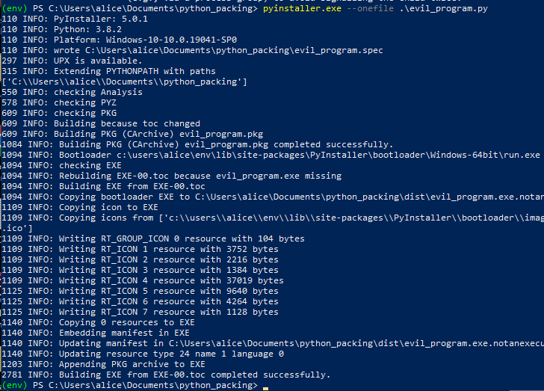Click the evil_program.spec file path
Screen dimensions: 544x391
point(234,51)
